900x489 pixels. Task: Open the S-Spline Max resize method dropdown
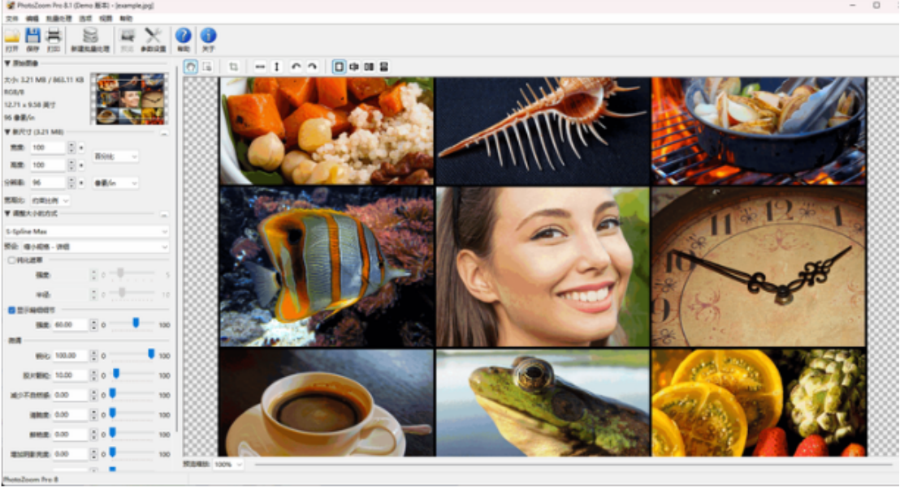point(85,232)
